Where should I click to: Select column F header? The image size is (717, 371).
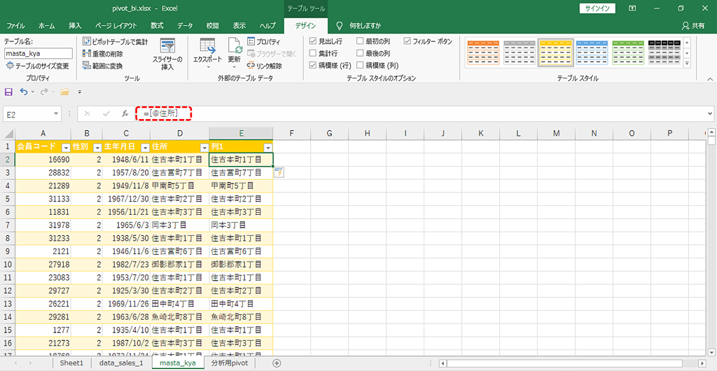click(x=291, y=134)
